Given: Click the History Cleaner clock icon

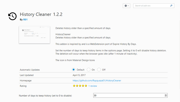Looking at the screenshot, I should click(12, 16).
